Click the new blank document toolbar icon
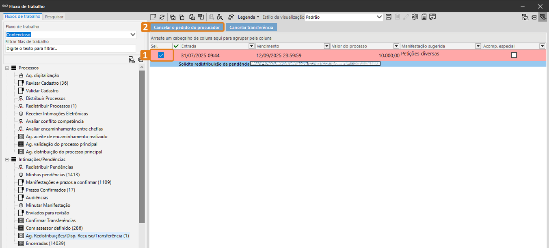549x248 pixels. [153, 17]
